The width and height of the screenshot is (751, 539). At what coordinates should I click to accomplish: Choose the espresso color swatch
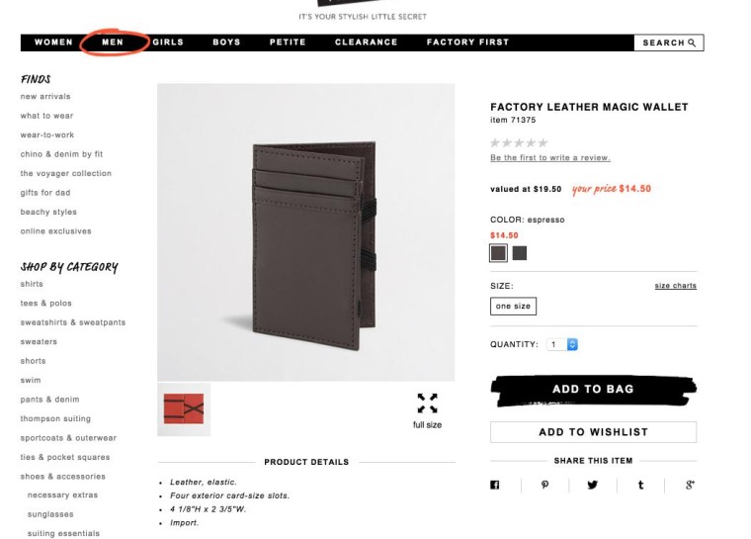coord(498,253)
